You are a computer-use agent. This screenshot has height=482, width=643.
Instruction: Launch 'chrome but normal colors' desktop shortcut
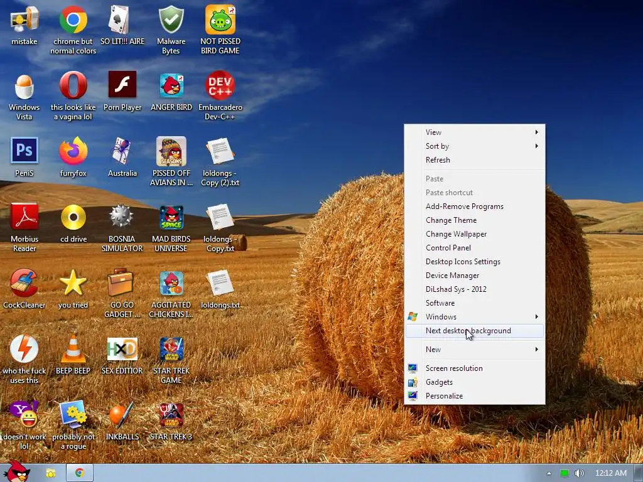[73, 19]
